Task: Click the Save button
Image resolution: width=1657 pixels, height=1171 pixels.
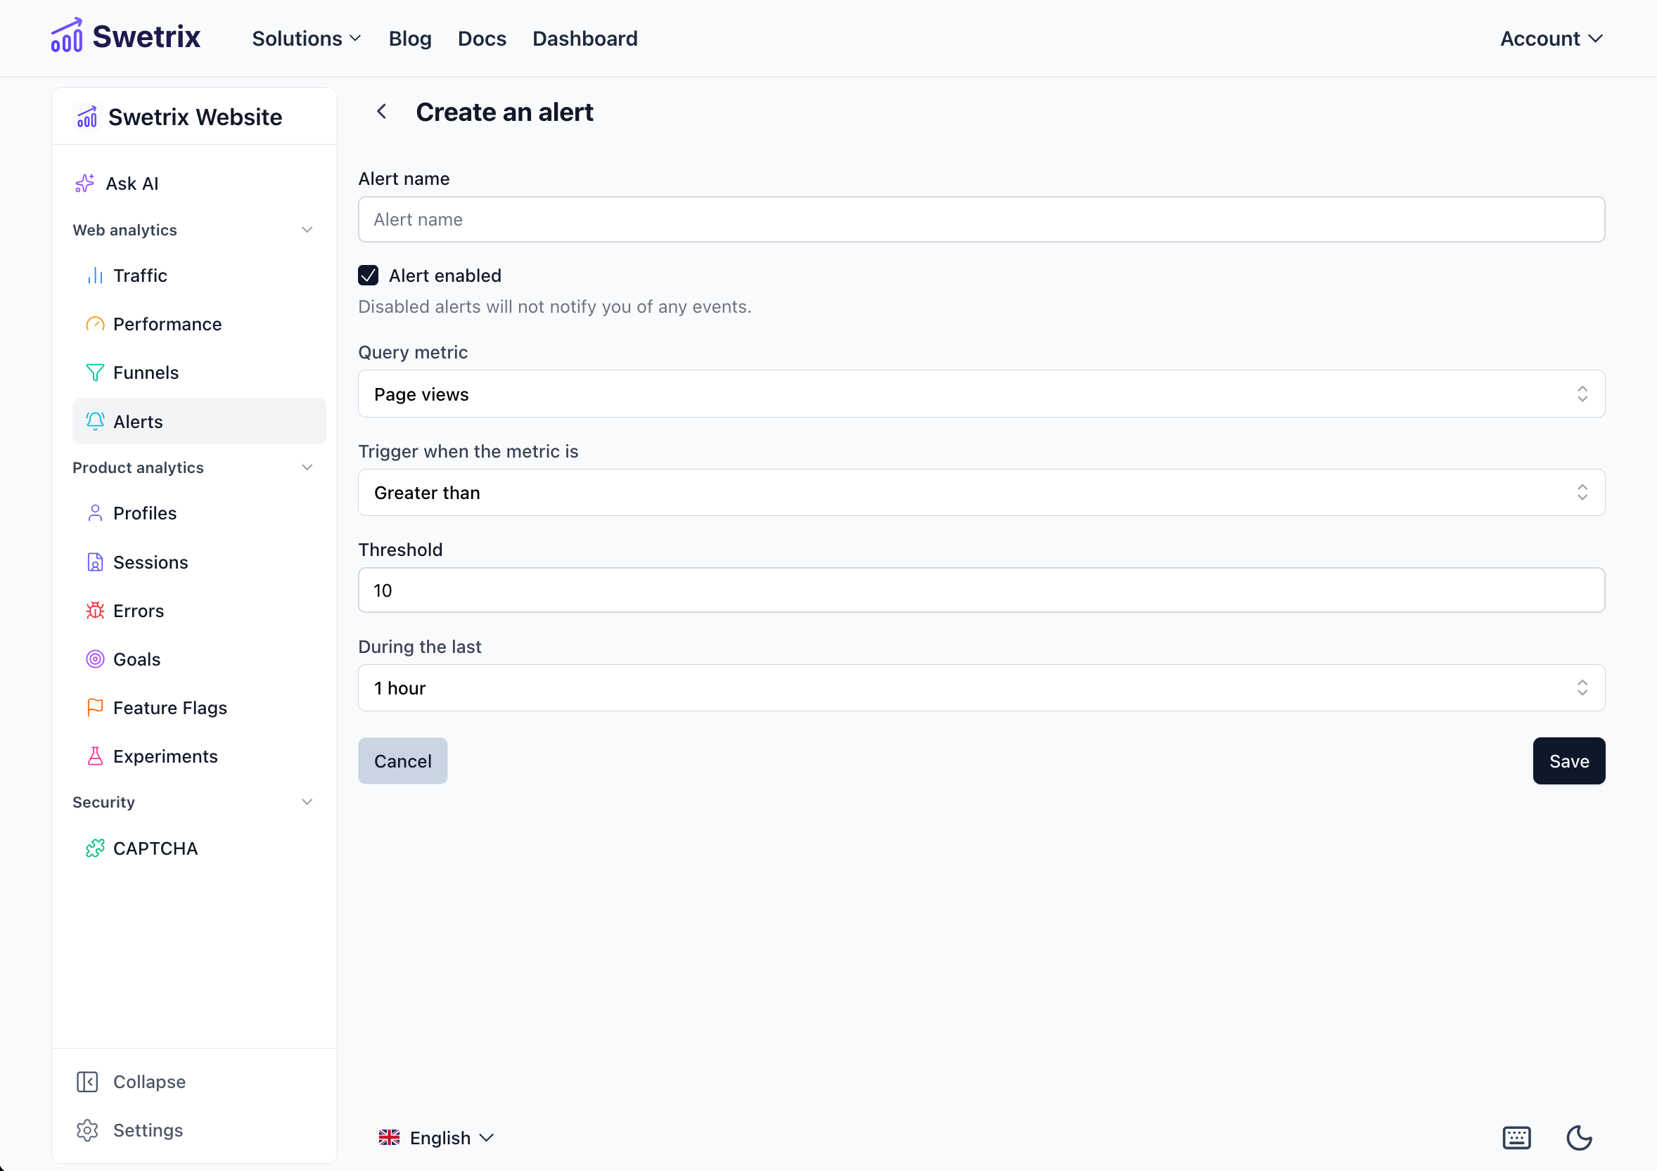Action: (1568, 760)
